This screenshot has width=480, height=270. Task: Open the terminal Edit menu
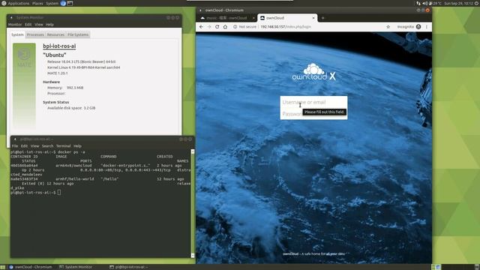[24, 146]
